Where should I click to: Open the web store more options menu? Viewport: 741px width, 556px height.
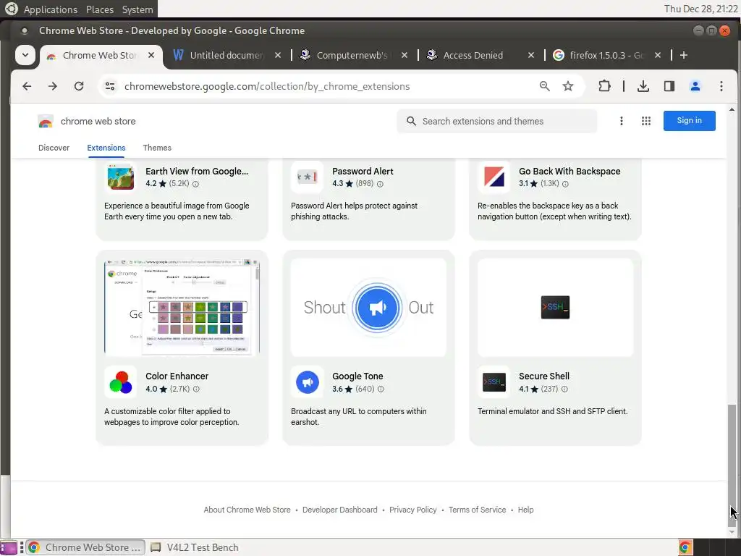point(622,121)
